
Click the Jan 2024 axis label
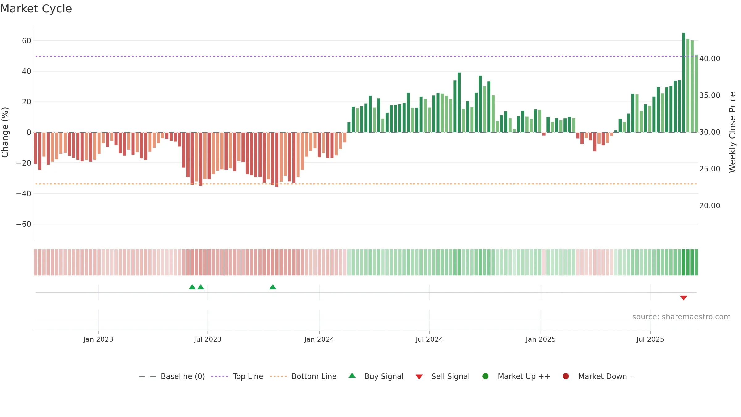tap(319, 339)
